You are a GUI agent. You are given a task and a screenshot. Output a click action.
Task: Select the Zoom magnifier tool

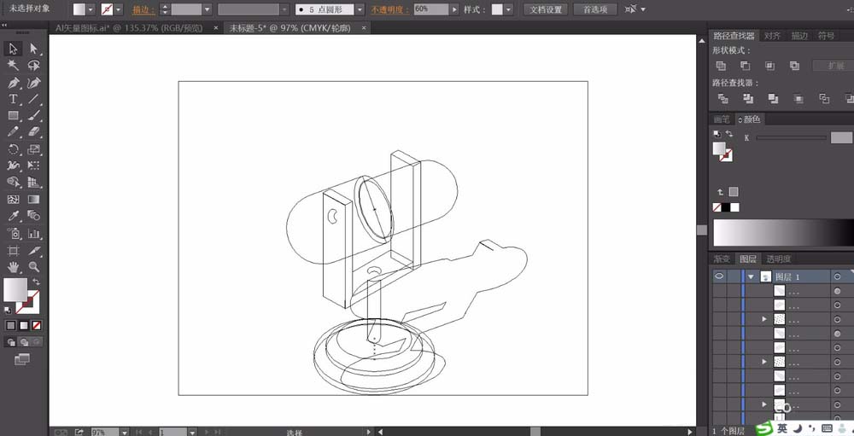click(34, 267)
